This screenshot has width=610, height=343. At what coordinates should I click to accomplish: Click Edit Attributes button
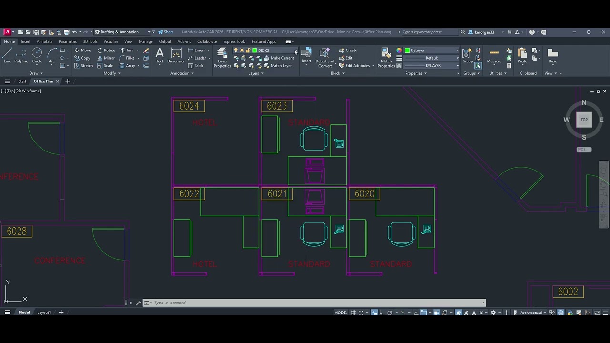354,66
